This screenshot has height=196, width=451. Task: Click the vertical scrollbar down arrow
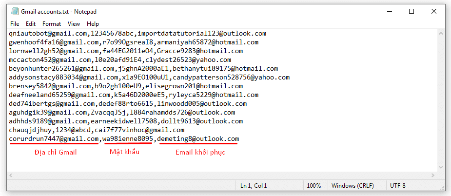point(441,167)
